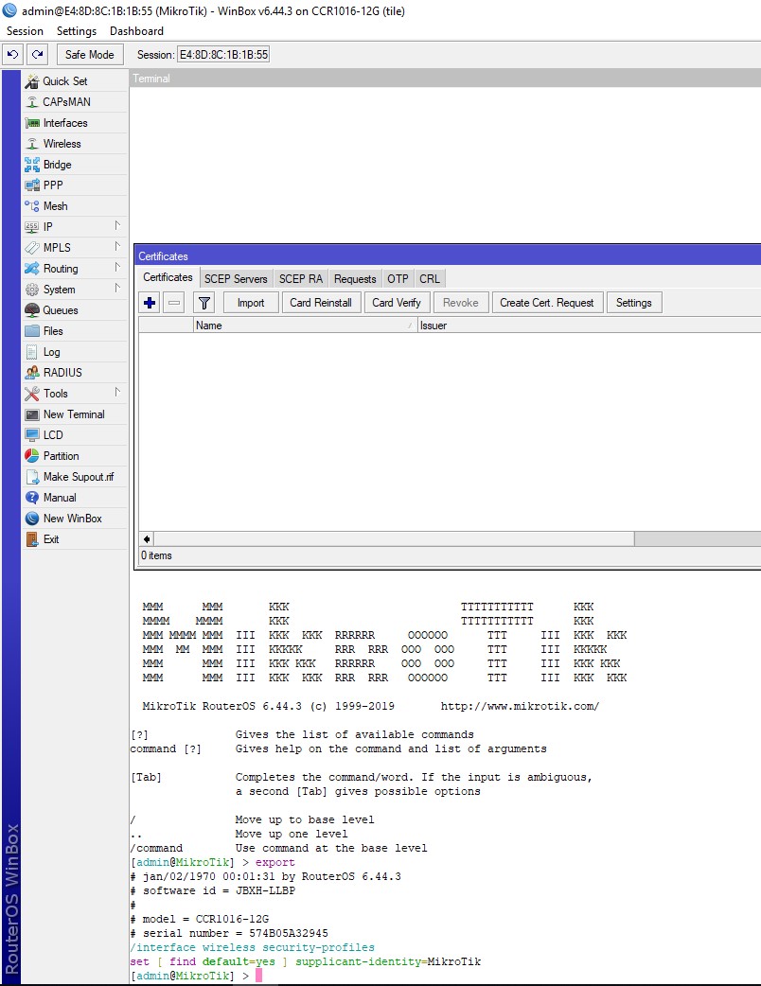Click the 'export' command text
The height and width of the screenshot is (986, 761).
tap(274, 862)
